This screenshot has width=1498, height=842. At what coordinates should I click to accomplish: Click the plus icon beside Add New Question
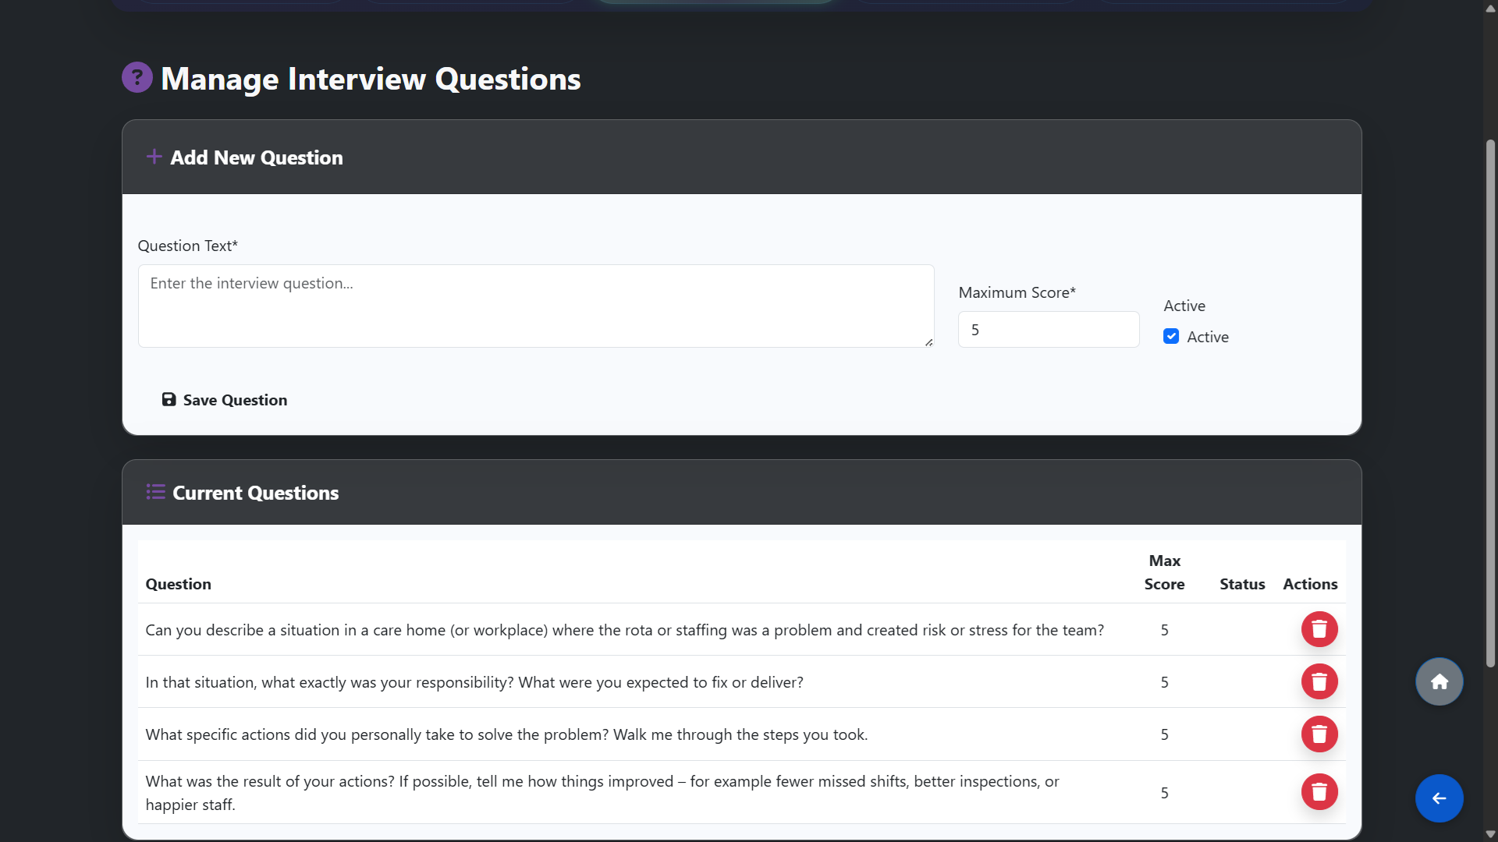tap(154, 157)
